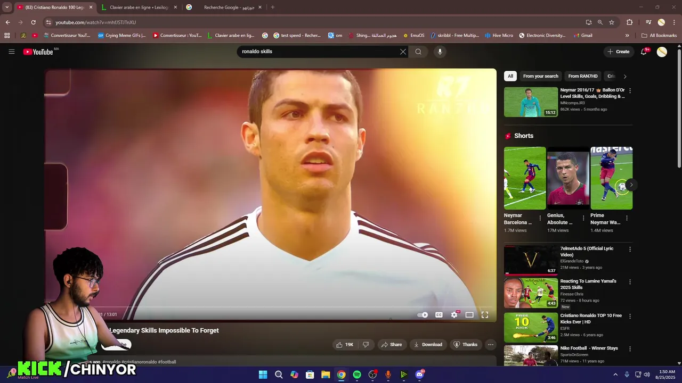Screen dimensions: 682x383
Task: Click the system tray volume icon
Action: coord(647,374)
